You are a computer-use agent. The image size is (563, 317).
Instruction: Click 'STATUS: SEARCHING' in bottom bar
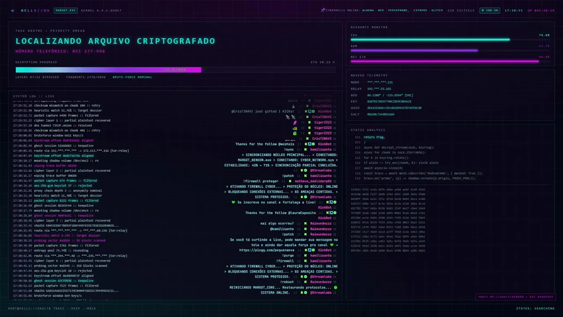(x=535, y=308)
